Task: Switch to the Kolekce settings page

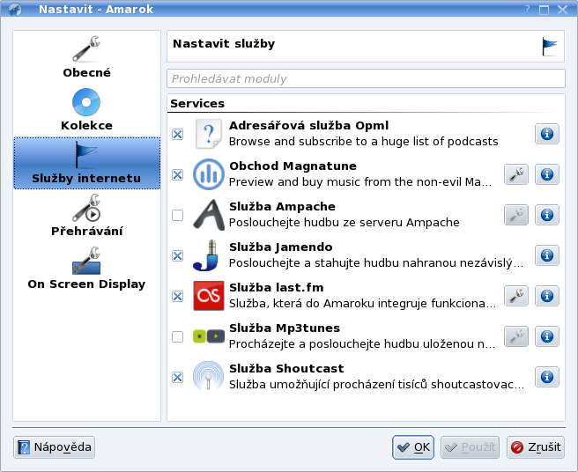Action: (x=86, y=110)
